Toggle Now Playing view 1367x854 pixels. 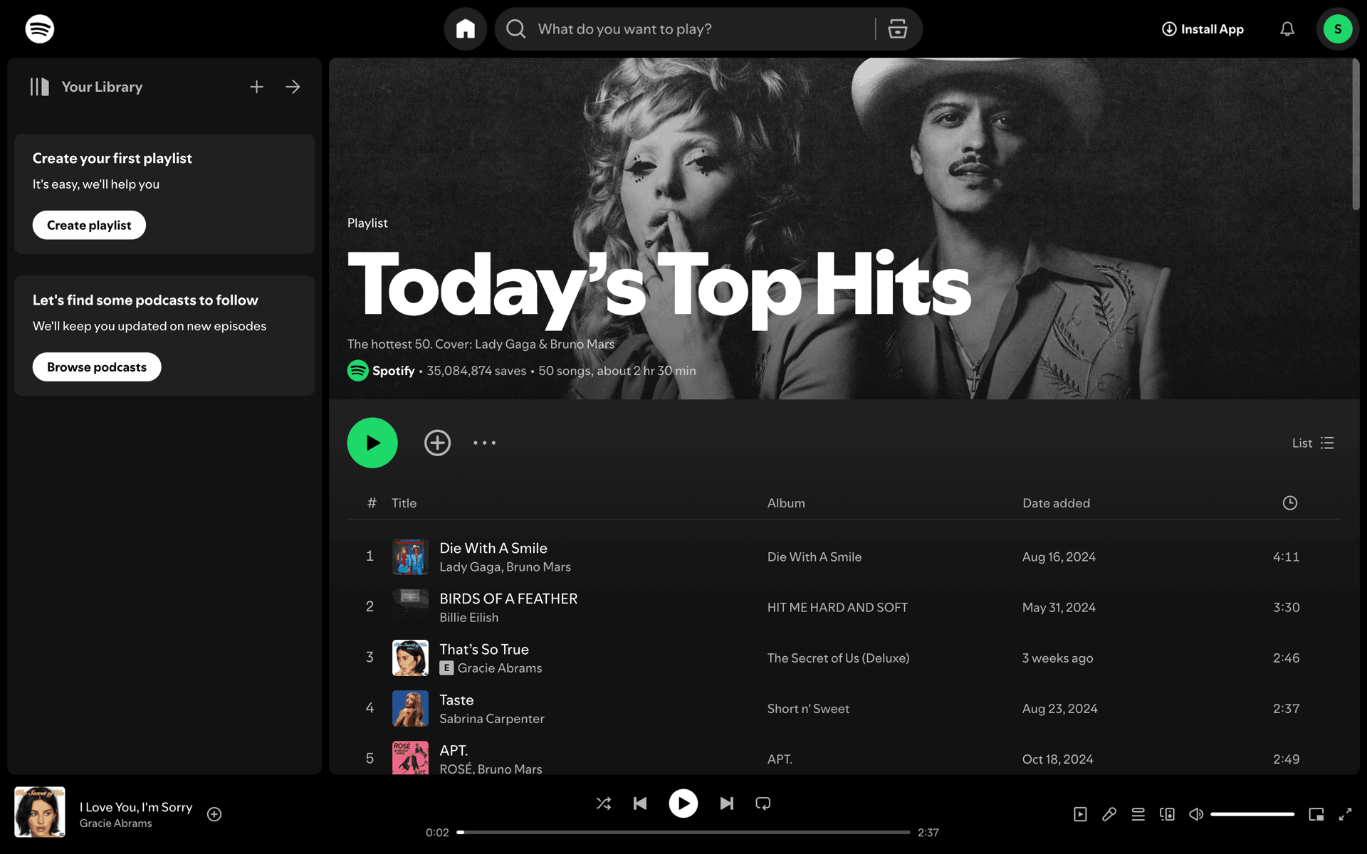pos(1080,814)
